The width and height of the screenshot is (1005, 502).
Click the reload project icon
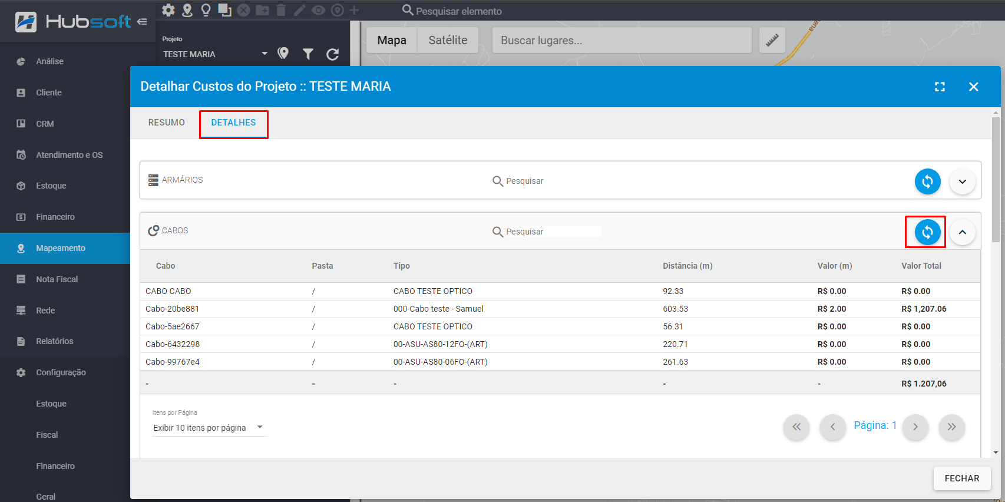(x=333, y=54)
